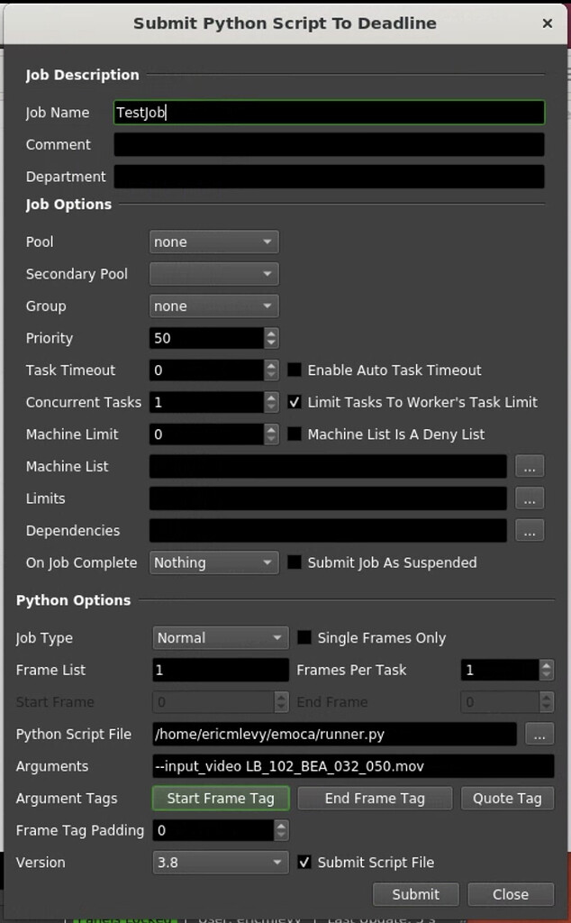The height and width of the screenshot is (923, 571).
Task: Browse for a different Python Script File
Action: pos(539,734)
